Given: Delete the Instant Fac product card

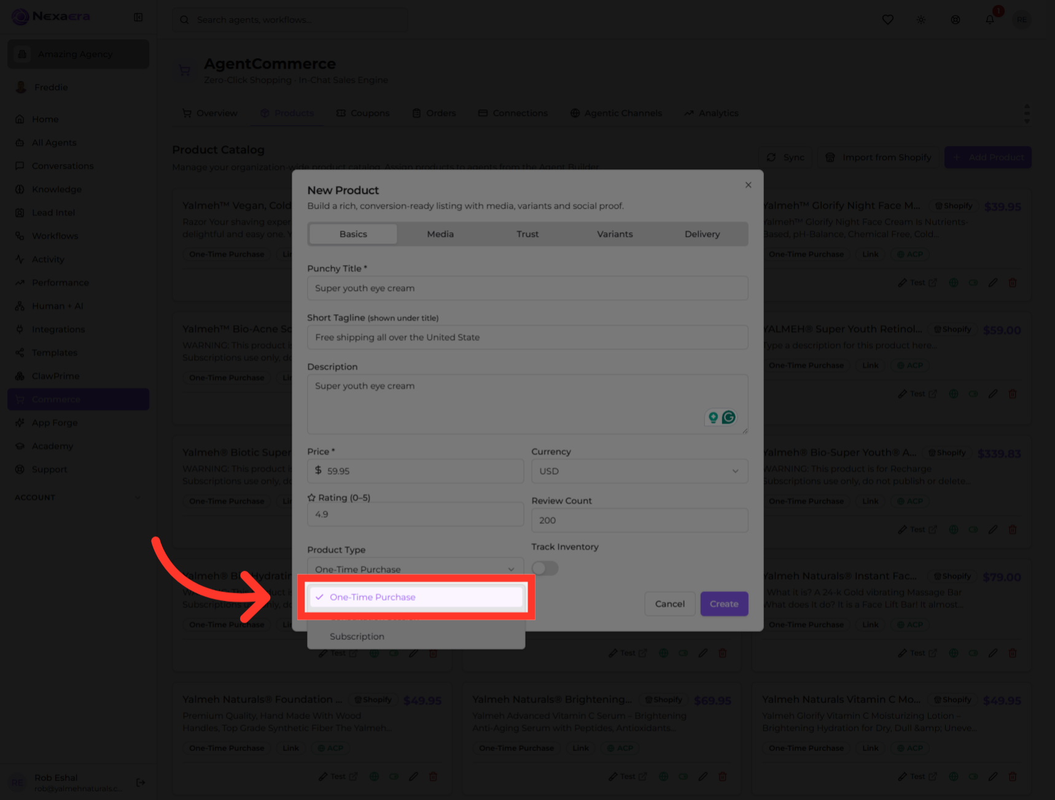Looking at the screenshot, I should pyautogui.click(x=1013, y=653).
